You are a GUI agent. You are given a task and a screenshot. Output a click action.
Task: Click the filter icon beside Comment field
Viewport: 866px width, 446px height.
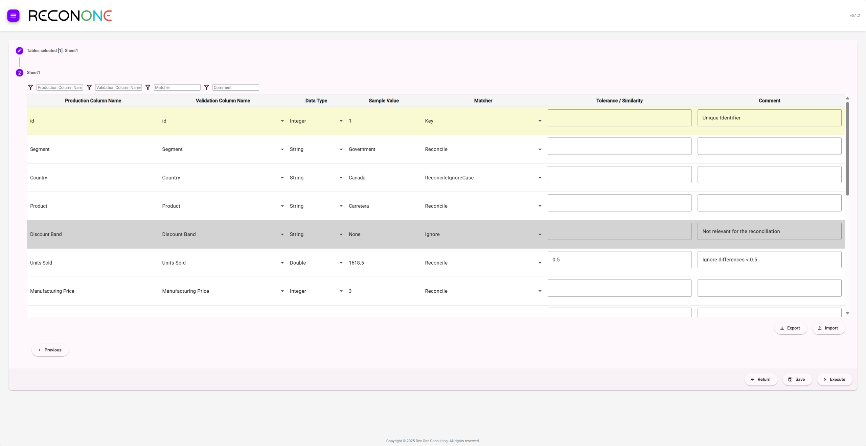click(x=207, y=87)
